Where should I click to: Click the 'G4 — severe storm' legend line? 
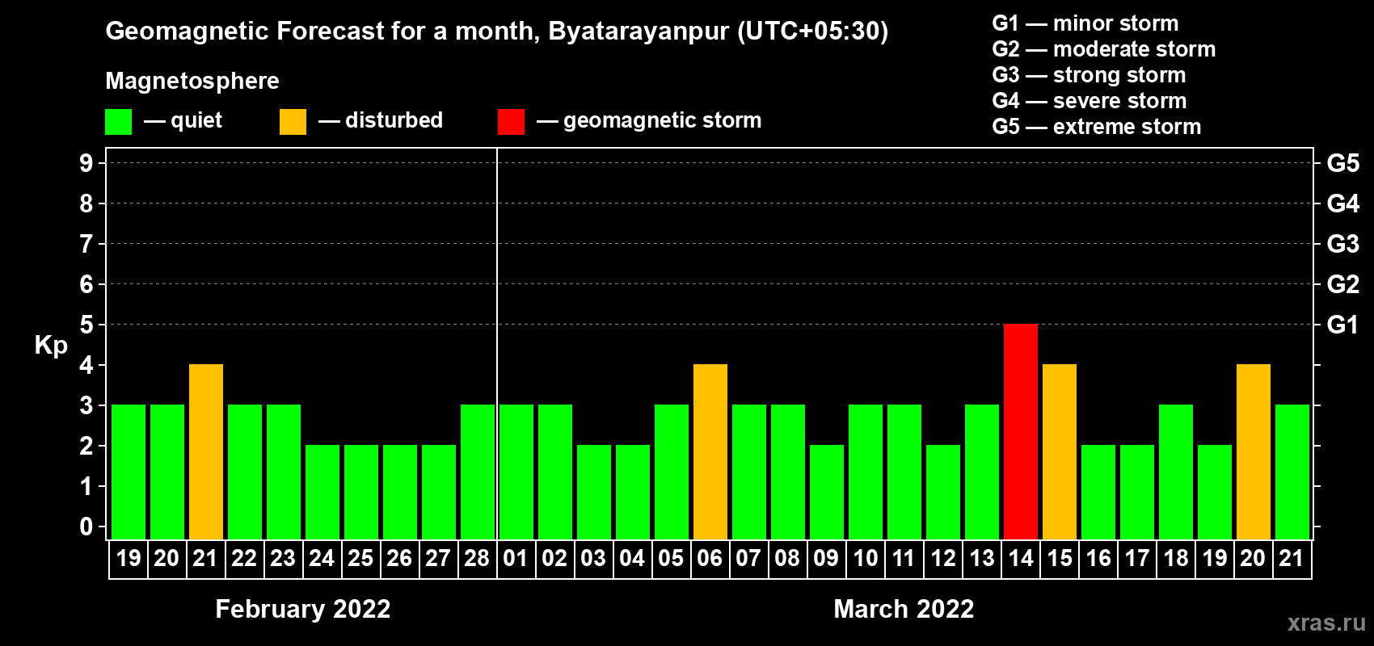pyautogui.click(x=1090, y=101)
